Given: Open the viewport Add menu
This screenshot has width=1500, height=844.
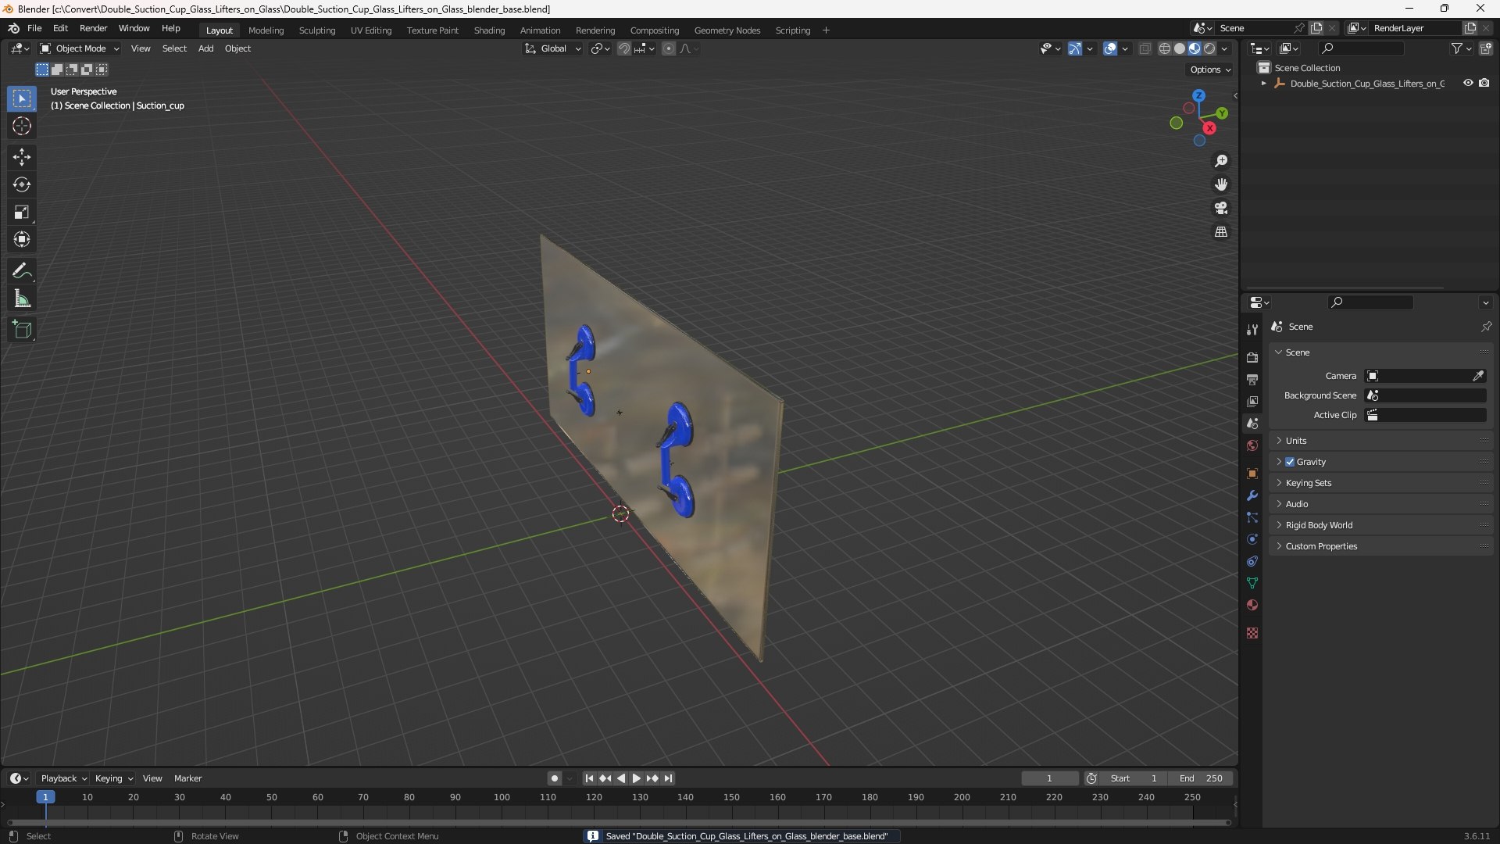Looking at the screenshot, I should [x=205, y=48].
